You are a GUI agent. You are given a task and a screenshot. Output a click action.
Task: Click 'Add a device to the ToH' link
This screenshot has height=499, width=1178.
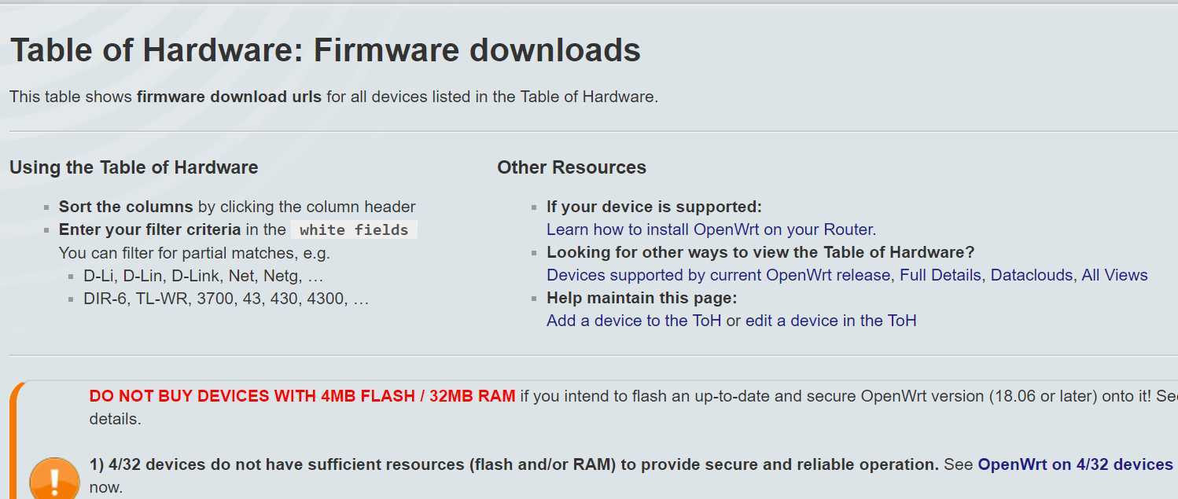634,321
